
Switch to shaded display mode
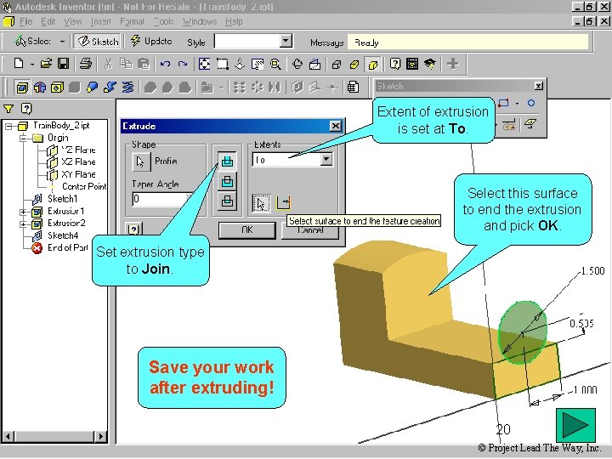point(372,64)
